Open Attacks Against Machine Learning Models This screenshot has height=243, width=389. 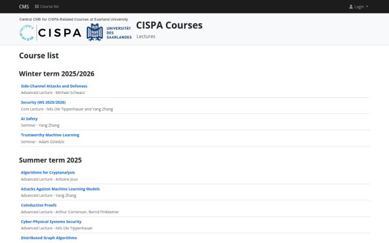(x=60, y=189)
